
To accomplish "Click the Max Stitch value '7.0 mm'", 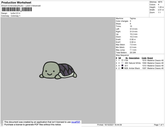I will click(133, 45).
